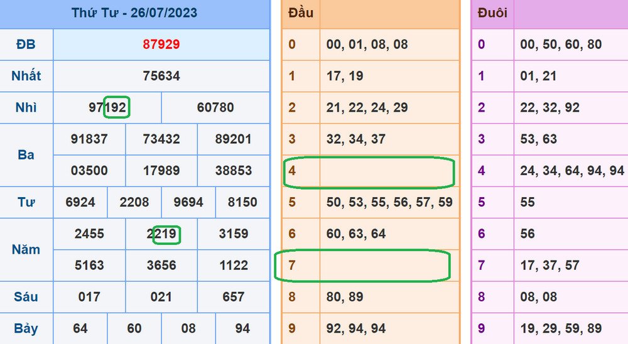
Task: Select the special prize number 87929
Action: 161,45
